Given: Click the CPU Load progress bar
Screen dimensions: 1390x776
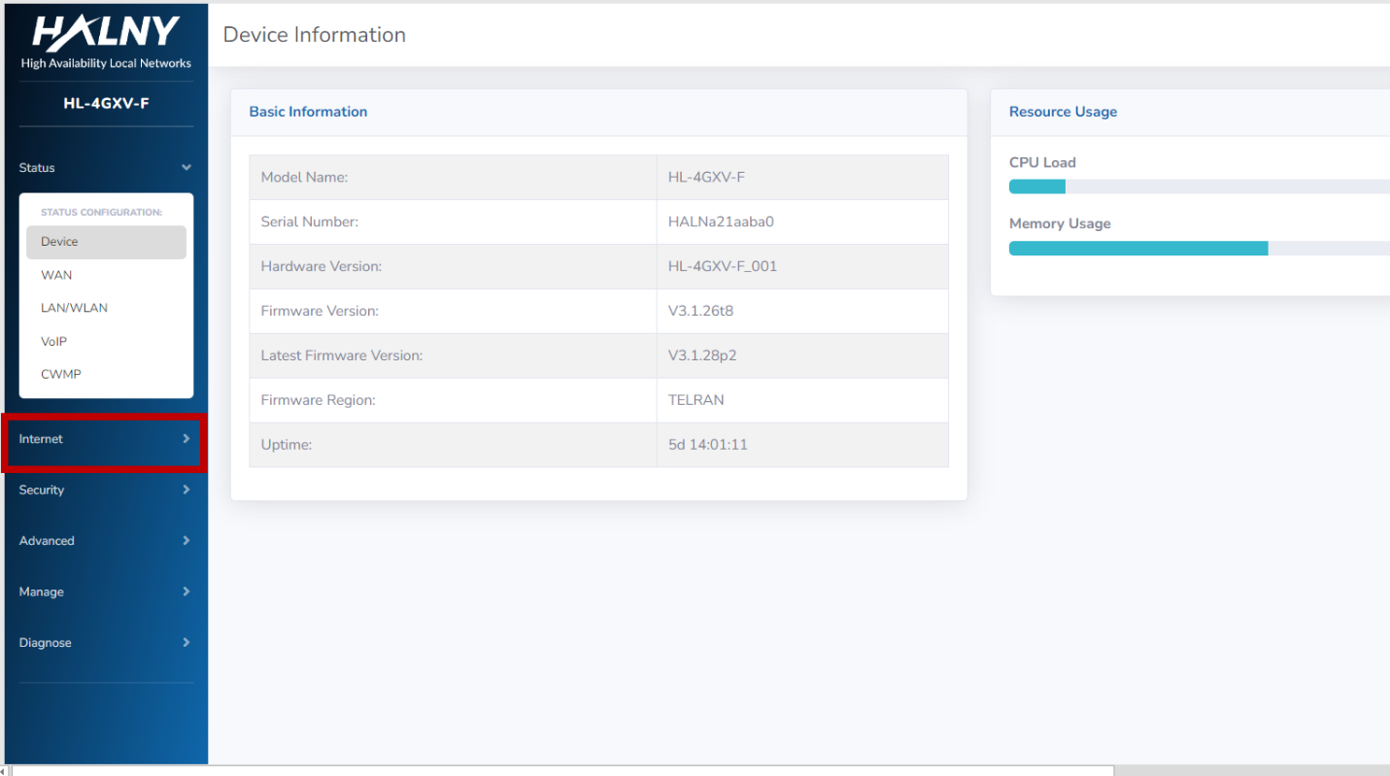Looking at the screenshot, I should point(1200,186).
